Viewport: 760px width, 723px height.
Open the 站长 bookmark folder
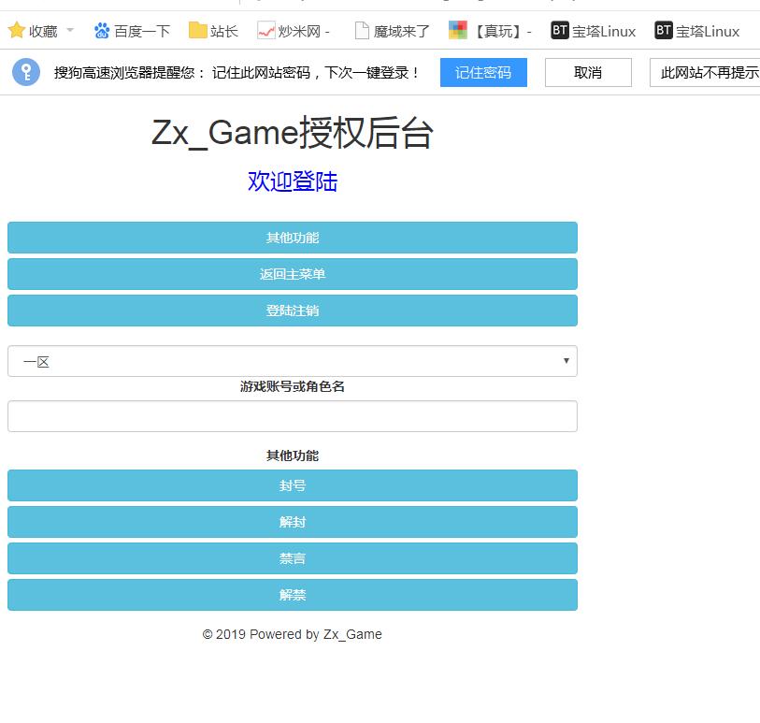tap(213, 31)
